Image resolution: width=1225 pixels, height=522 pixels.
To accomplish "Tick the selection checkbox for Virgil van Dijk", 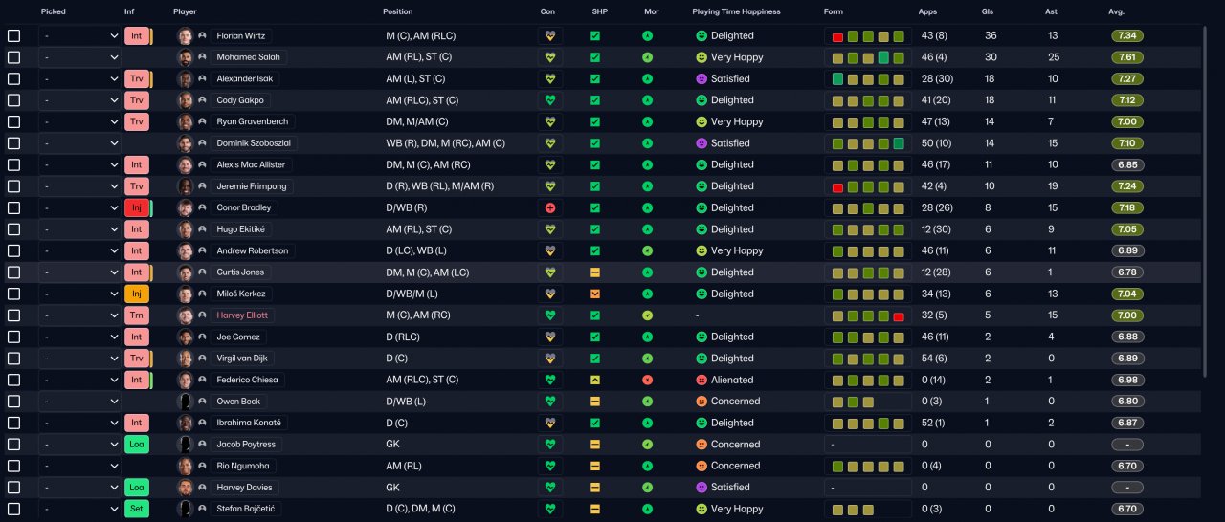I will click(13, 359).
